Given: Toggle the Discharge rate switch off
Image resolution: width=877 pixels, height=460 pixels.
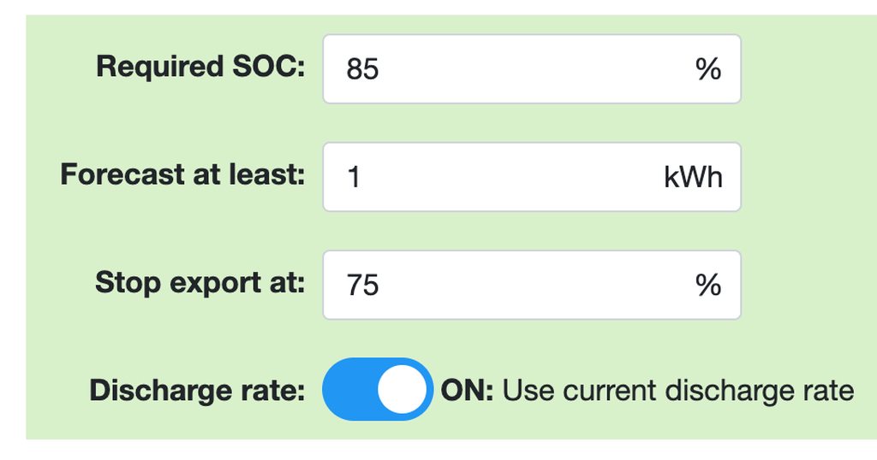Looking at the screenshot, I should [378, 390].
